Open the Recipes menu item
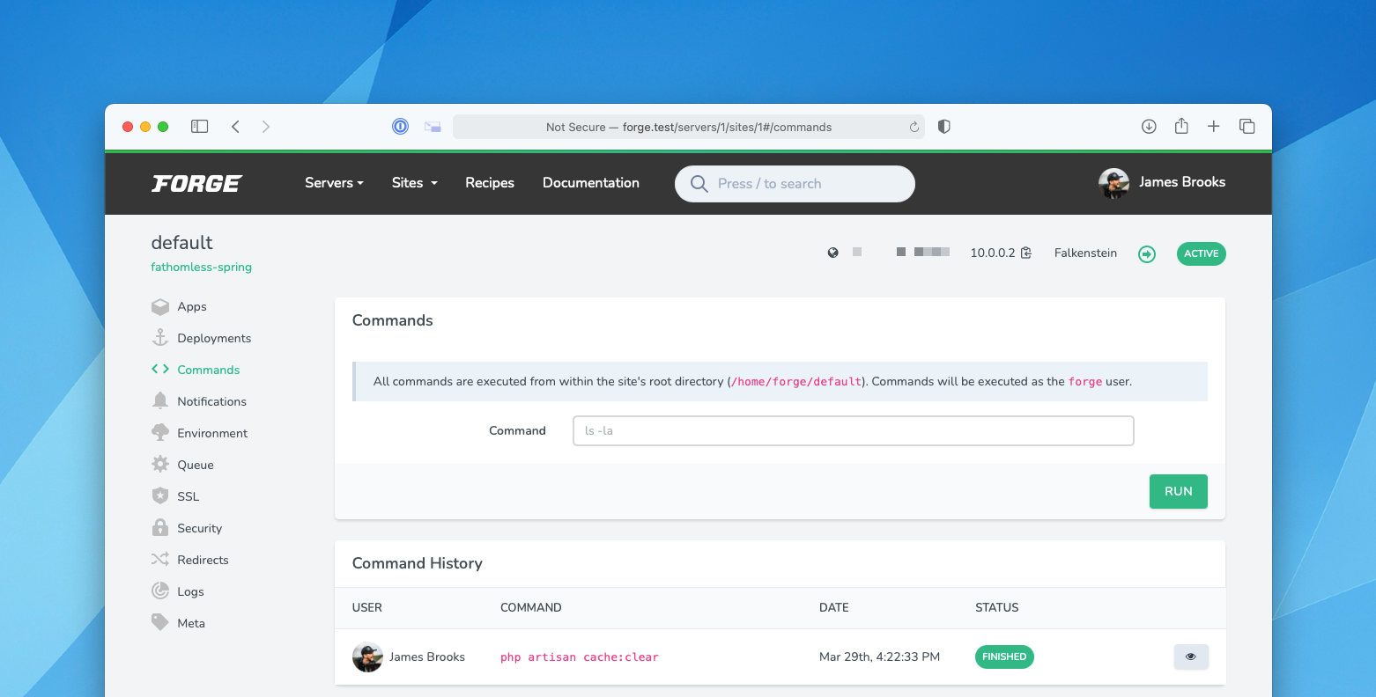1376x697 pixels. tap(490, 183)
